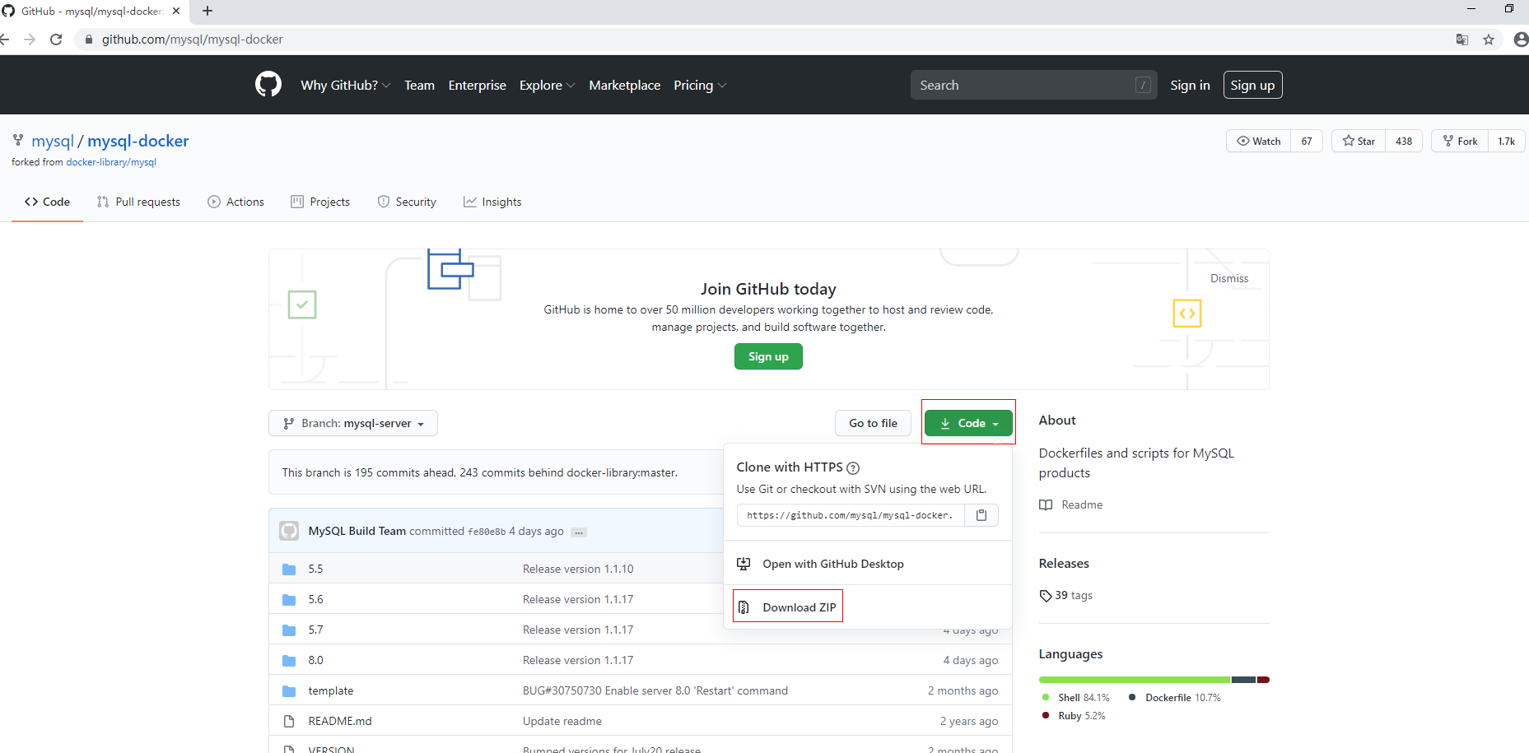1529x753 pixels.
Task: Click the 8.0 folder icon
Action: (x=289, y=661)
